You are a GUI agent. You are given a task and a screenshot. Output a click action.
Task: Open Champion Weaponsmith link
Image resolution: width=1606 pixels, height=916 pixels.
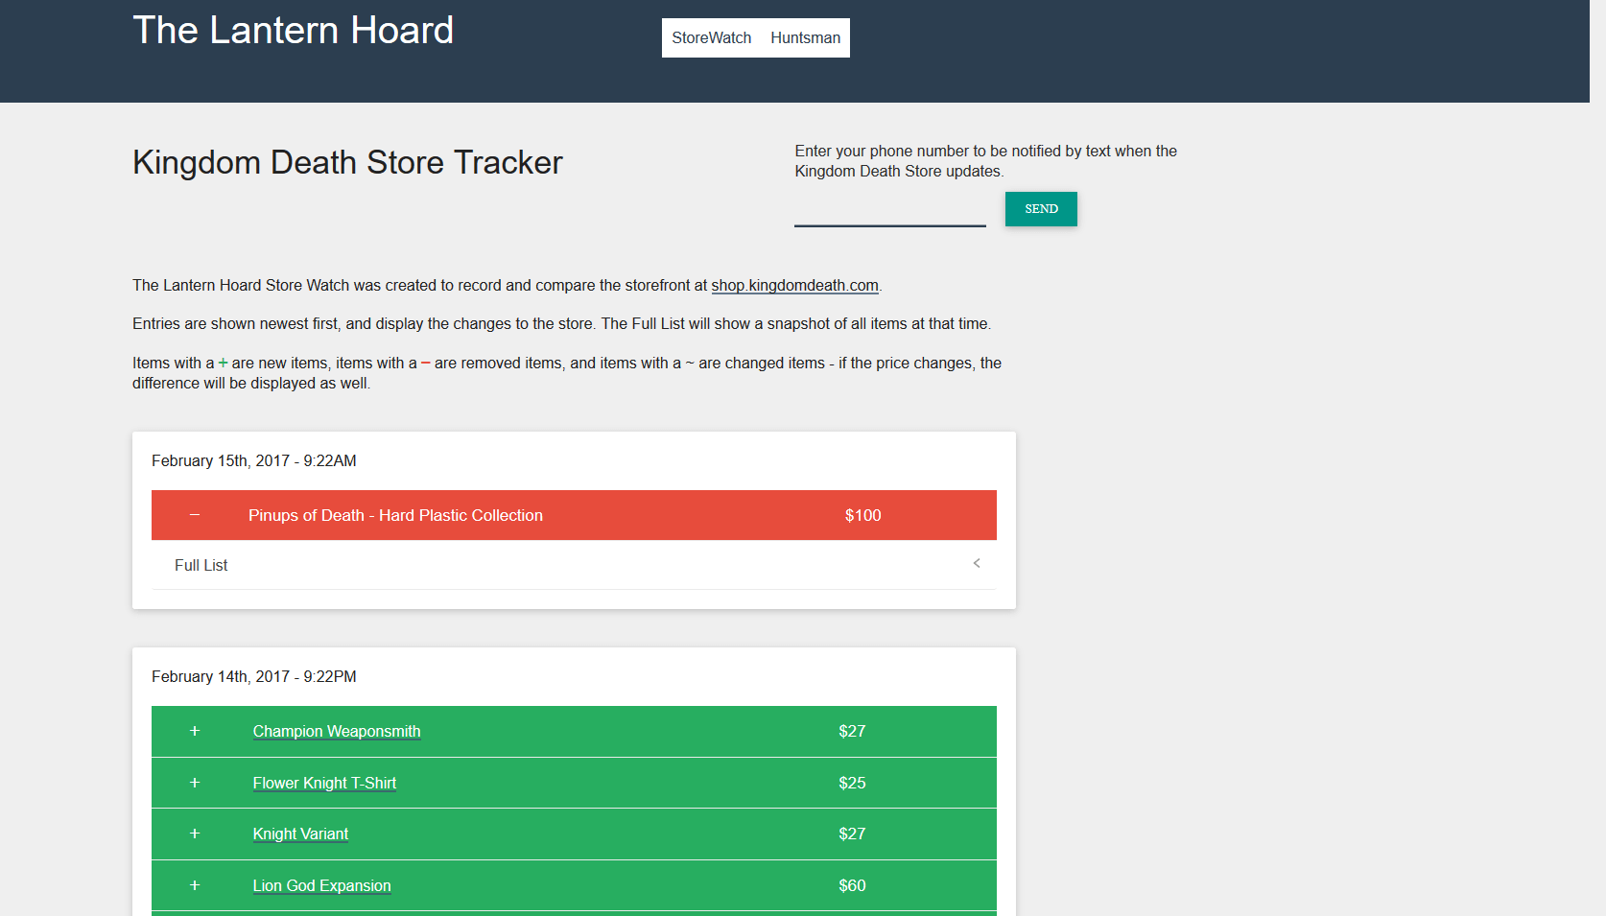pyautogui.click(x=337, y=731)
